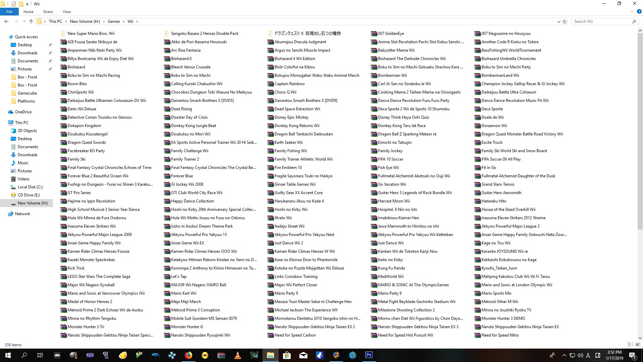
Task: Open recent locations dropdown arrow
Action: pyautogui.click(x=24, y=21)
